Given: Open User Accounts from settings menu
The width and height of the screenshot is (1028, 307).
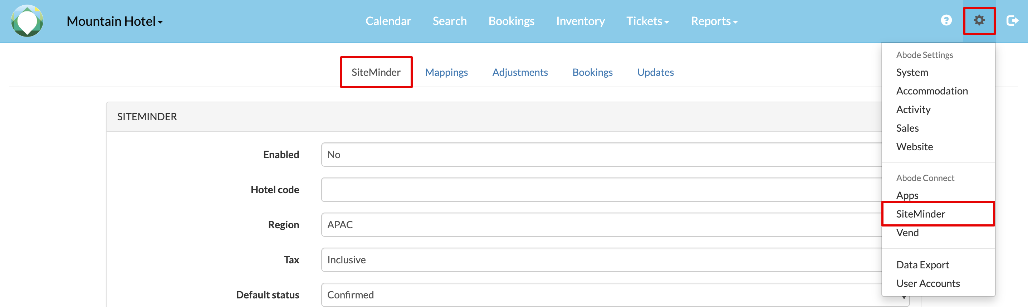Looking at the screenshot, I should click(927, 283).
